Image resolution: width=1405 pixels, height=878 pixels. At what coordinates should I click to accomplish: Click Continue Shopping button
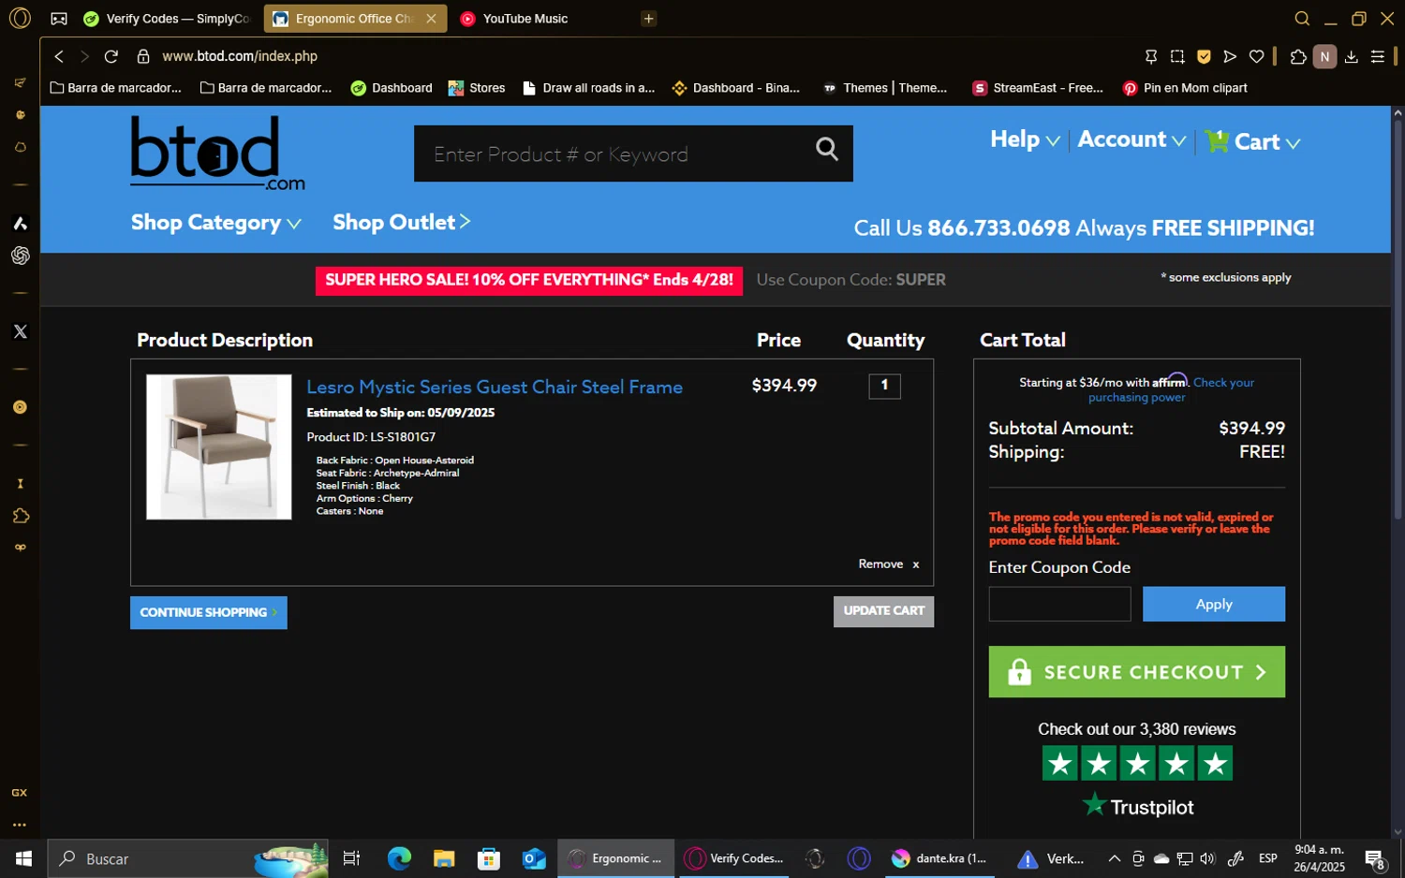[208, 613]
